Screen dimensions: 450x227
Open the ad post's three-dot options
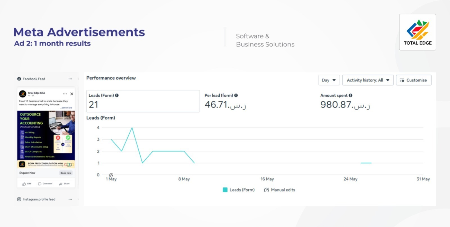pos(65,94)
